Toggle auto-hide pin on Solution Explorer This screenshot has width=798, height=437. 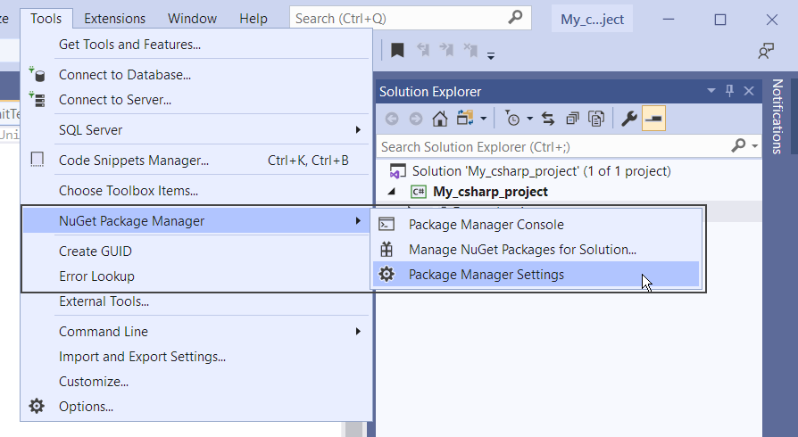click(x=729, y=91)
